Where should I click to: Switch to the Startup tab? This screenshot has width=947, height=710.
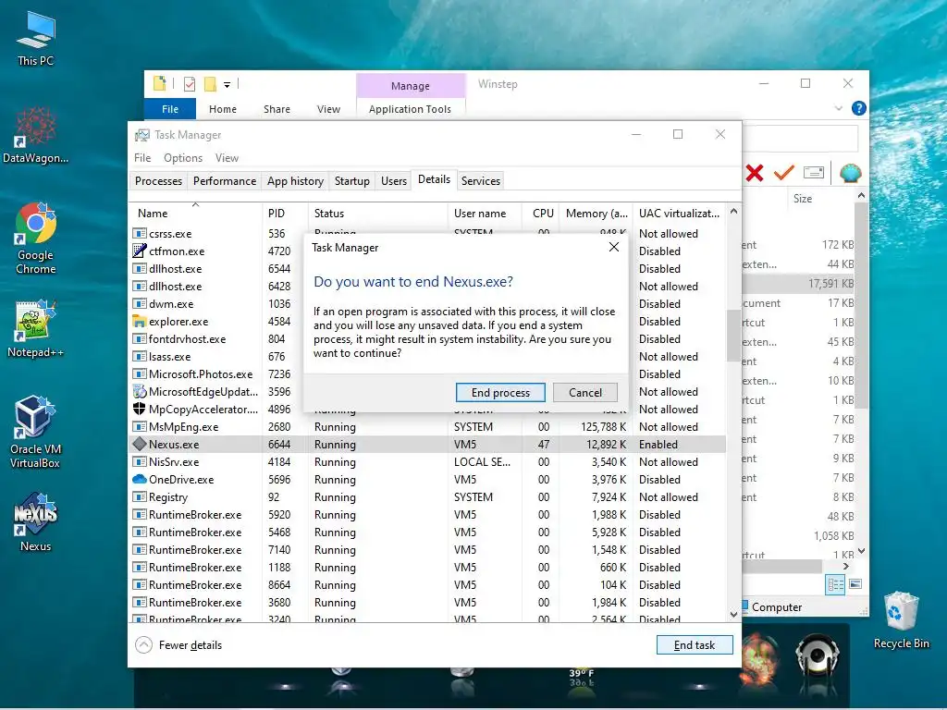pos(352,180)
